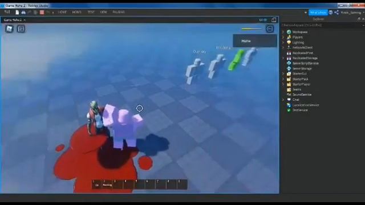Image resolution: width=365 pixels, height=205 pixels.
Task: Click the green dummy character
Action: [236, 60]
